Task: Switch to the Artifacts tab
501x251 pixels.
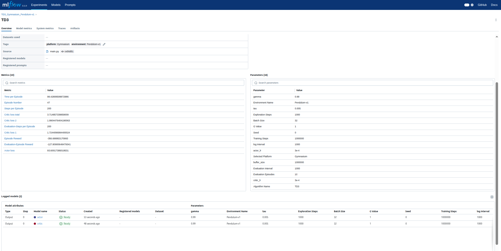Action: pyautogui.click(x=75, y=28)
